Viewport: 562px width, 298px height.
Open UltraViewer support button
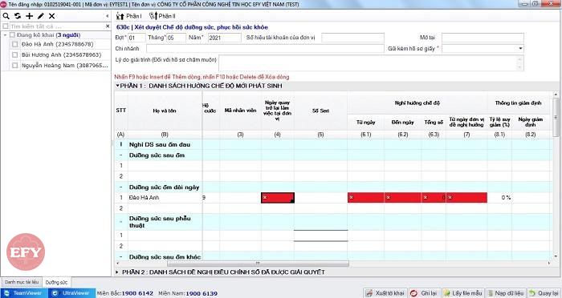pyautogui.click(x=71, y=293)
